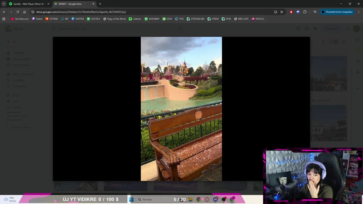Viewport: 363px width, 204px height.
Task: Open the blue round extension icon
Action: (x=298, y=12)
